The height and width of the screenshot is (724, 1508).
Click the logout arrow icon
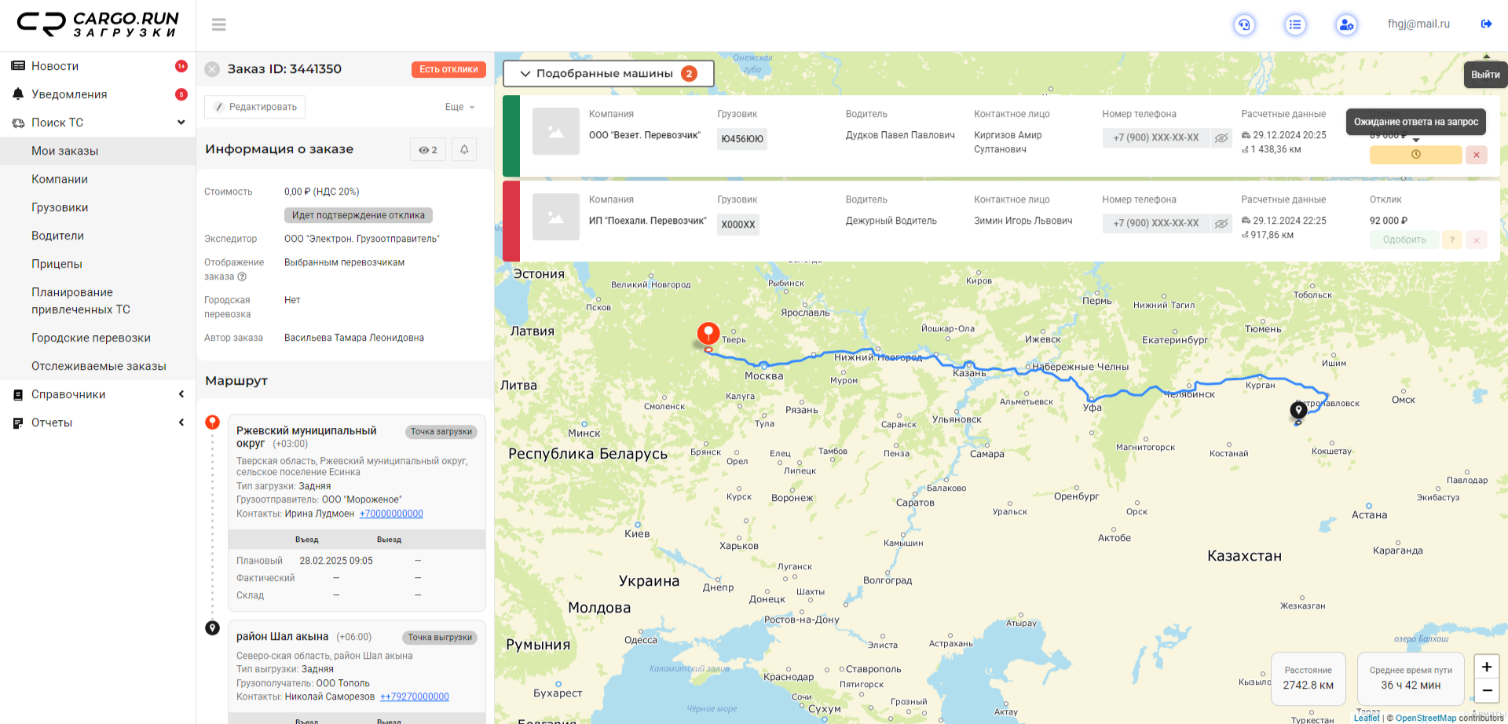[x=1486, y=24]
